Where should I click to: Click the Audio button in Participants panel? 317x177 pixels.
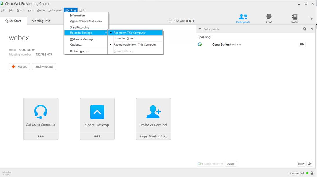tap(231, 164)
